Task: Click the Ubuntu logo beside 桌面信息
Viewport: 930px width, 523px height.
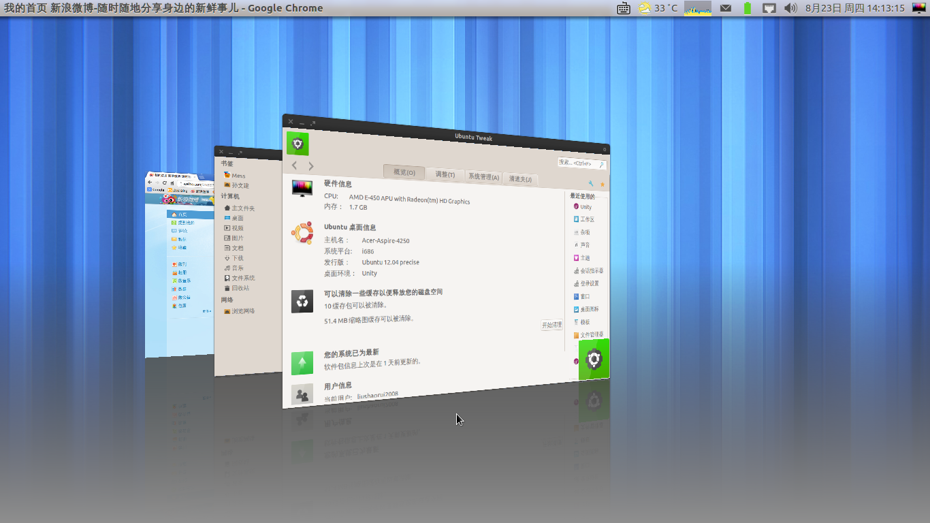Action: pos(302,233)
